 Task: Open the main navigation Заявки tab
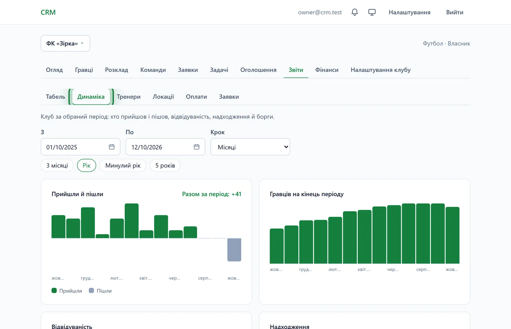tap(188, 70)
